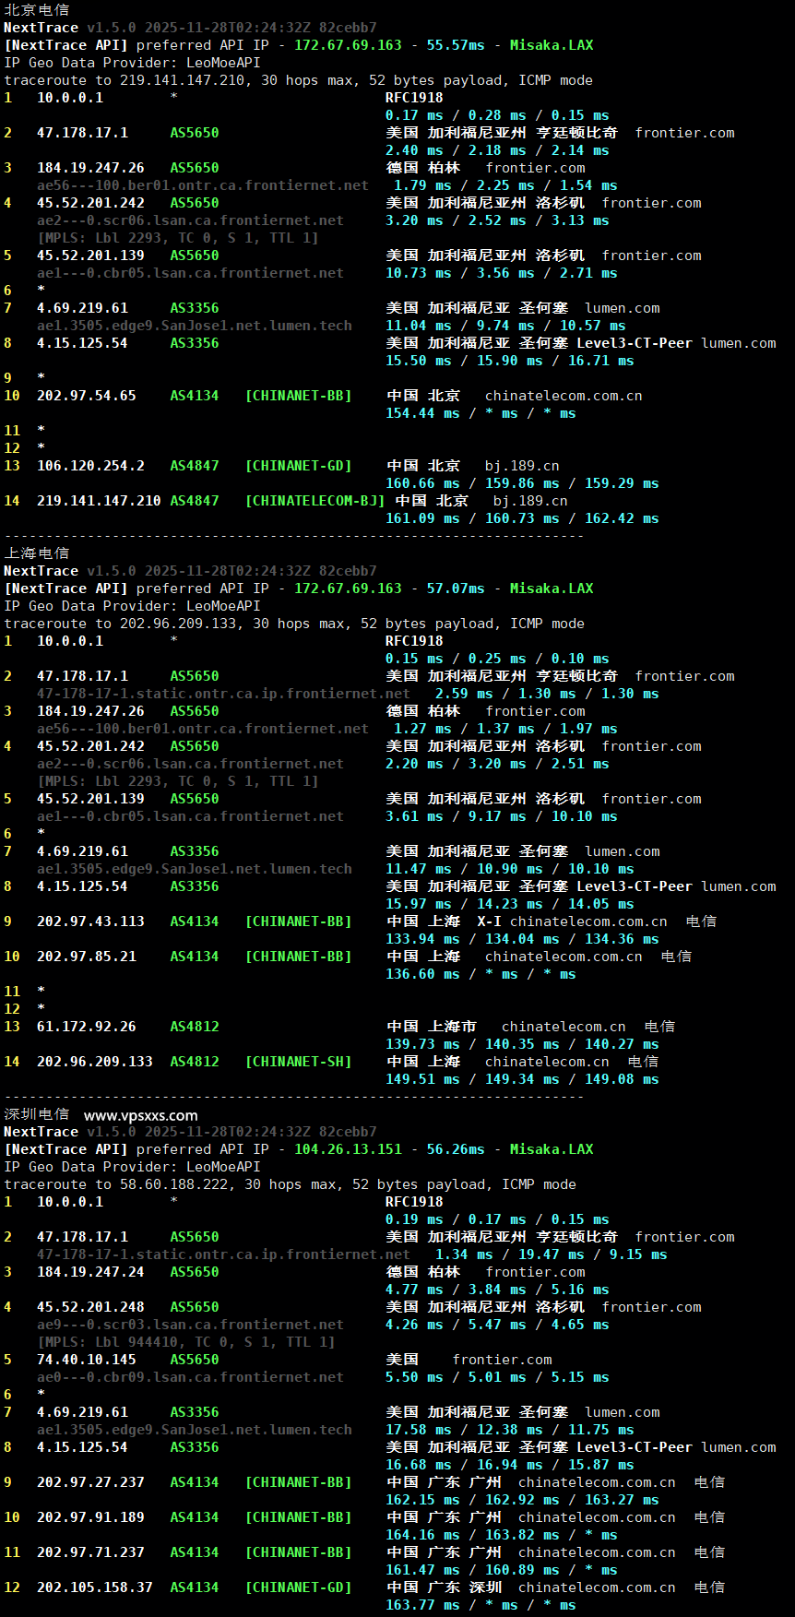Click the API latency value 56.26ms
Screen dimensions: 795x1617
point(456,1149)
